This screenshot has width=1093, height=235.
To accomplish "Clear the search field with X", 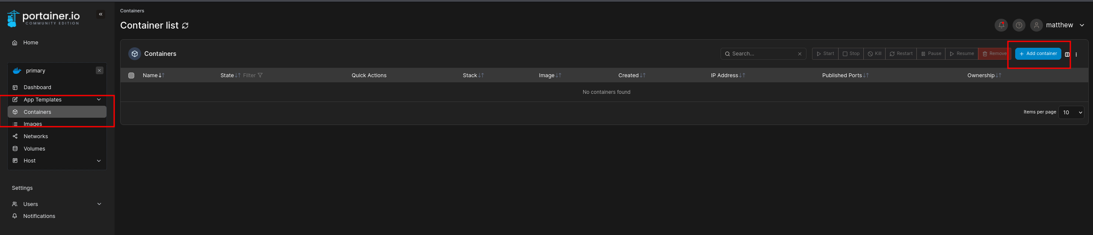I will (x=800, y=54).
